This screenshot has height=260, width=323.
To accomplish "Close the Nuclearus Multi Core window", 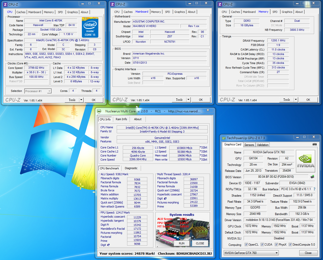I will (208, 110).
